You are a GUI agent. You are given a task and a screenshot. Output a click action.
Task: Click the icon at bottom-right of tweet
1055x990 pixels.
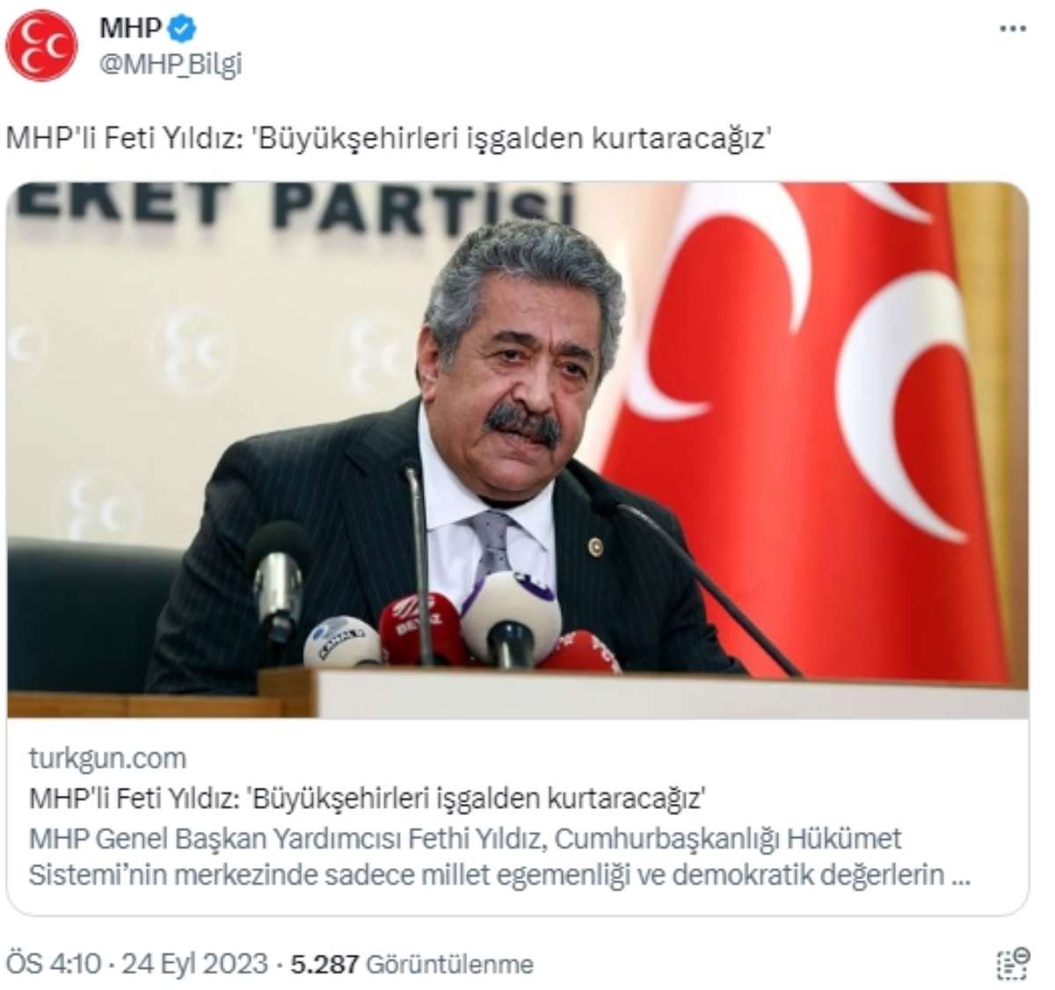[1013, 964]
